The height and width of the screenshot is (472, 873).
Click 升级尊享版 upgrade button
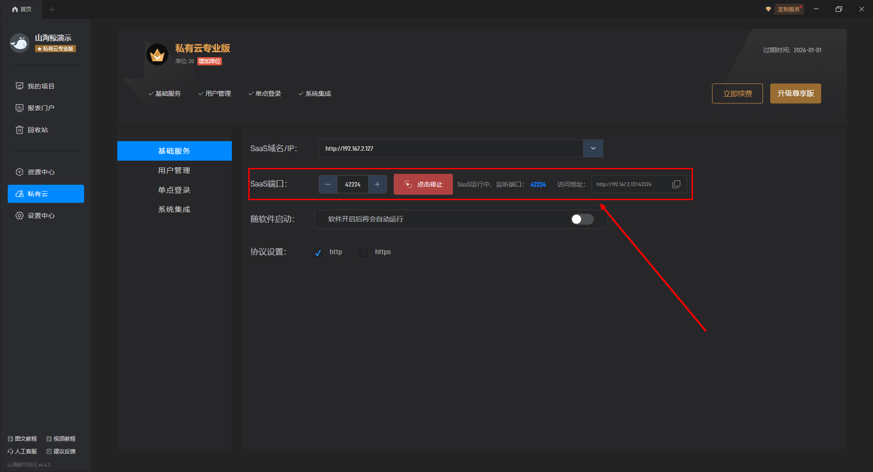[796, 93]
